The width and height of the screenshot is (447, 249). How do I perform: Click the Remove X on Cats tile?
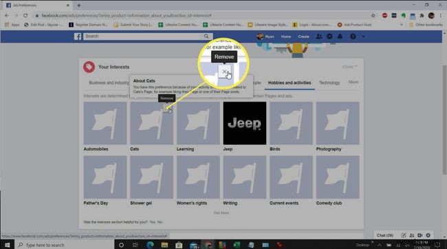pos(167,108)
